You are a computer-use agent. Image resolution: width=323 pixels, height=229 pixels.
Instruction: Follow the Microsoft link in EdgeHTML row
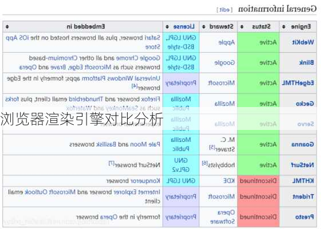point(221,83)
